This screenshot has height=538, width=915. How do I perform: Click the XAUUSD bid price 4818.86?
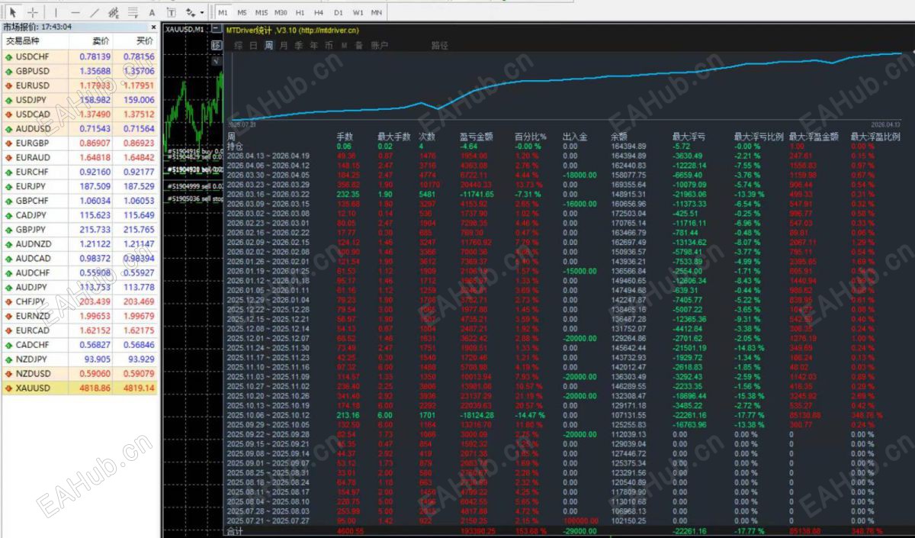pyautogui.click(x=95, y=388)
